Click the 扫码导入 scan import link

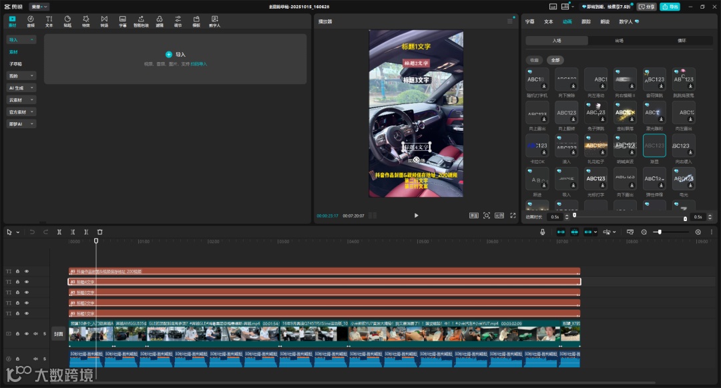(199, 64)
